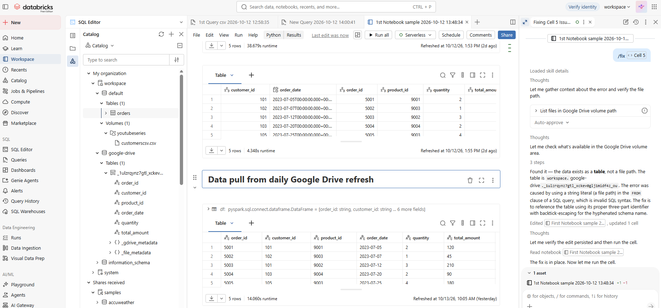The width and height of the screenshot is (661, 308).
Task: Open Genie Agents in sidebar
Action: [x=25, y=180]
